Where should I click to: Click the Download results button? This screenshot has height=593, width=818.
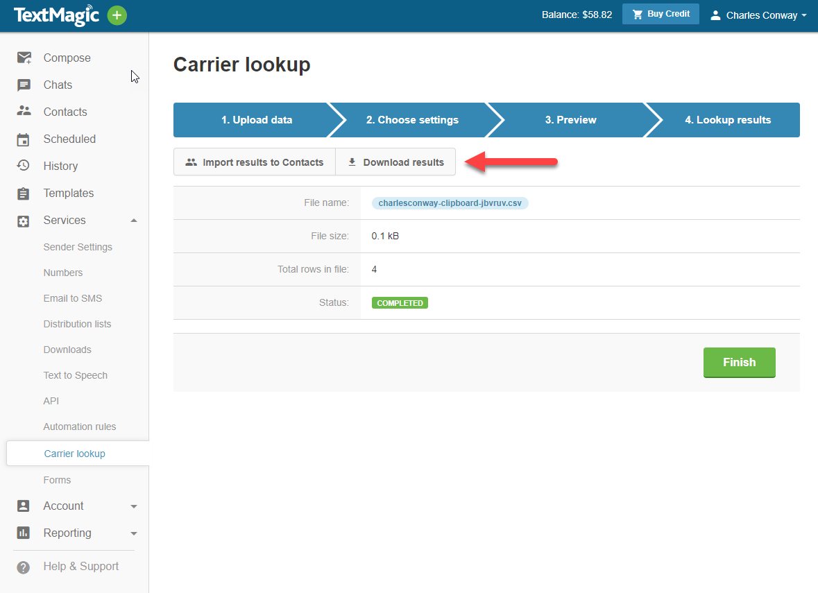pos(395,162)
